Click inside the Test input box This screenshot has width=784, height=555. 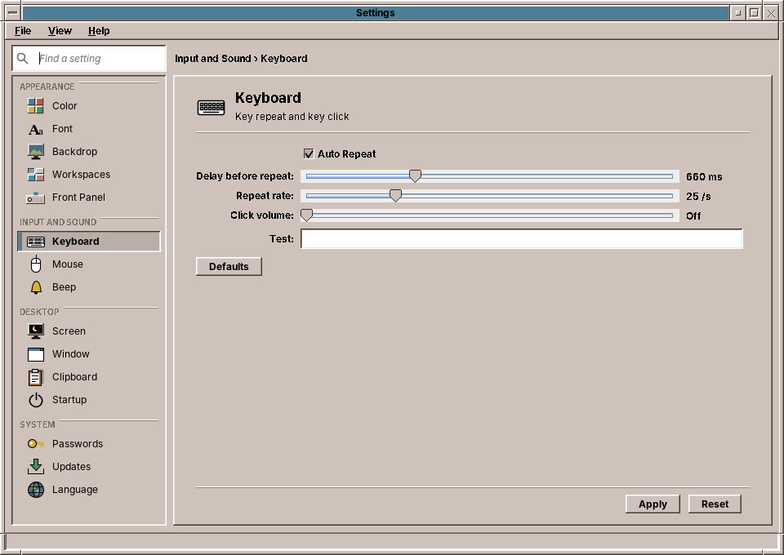click(522, 239)
